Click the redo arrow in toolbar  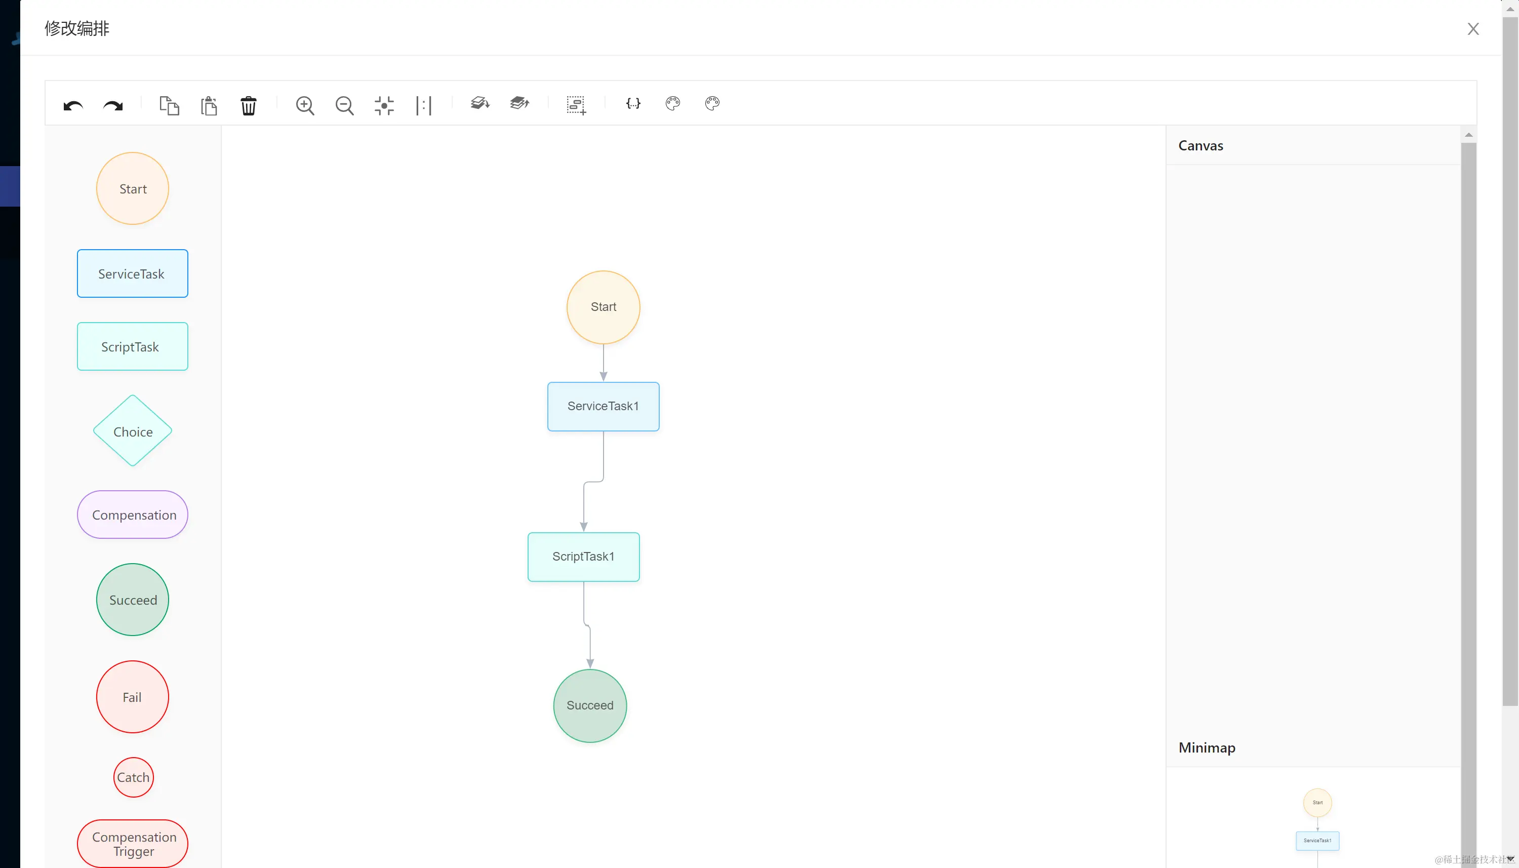coord(112,105)
